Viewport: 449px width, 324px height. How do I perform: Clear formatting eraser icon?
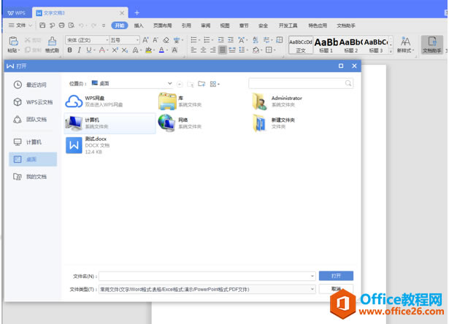[x=166, y=40]
